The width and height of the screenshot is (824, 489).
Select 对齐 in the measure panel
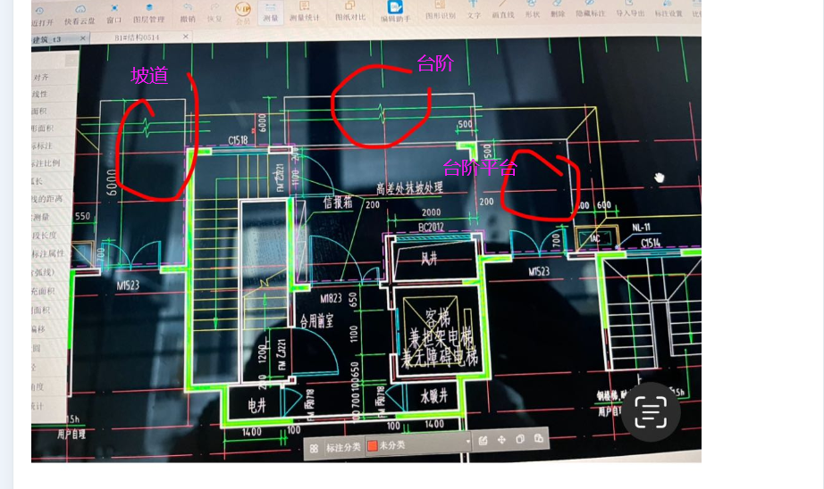[x=41, y=77]
